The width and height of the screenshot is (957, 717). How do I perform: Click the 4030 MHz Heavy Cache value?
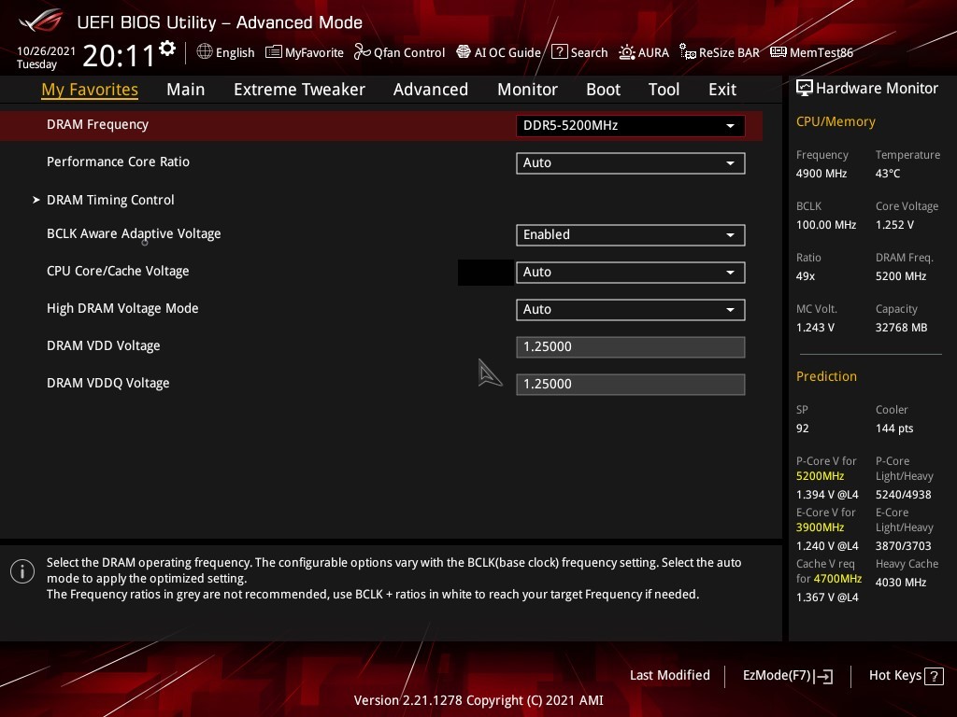(x=901, y=583)
